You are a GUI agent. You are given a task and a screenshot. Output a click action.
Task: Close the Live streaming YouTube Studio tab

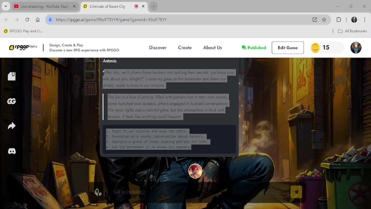pos(74,6)
